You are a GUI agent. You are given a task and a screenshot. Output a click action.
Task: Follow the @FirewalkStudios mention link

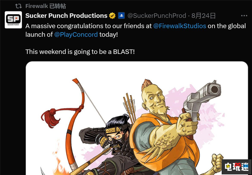coord(180,26)
